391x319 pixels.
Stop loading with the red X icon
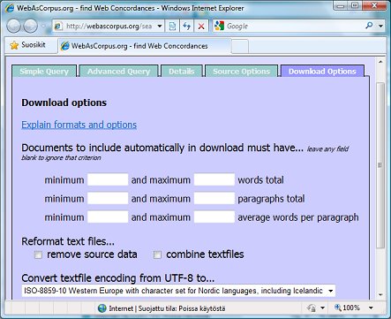[x=201, y=27]
